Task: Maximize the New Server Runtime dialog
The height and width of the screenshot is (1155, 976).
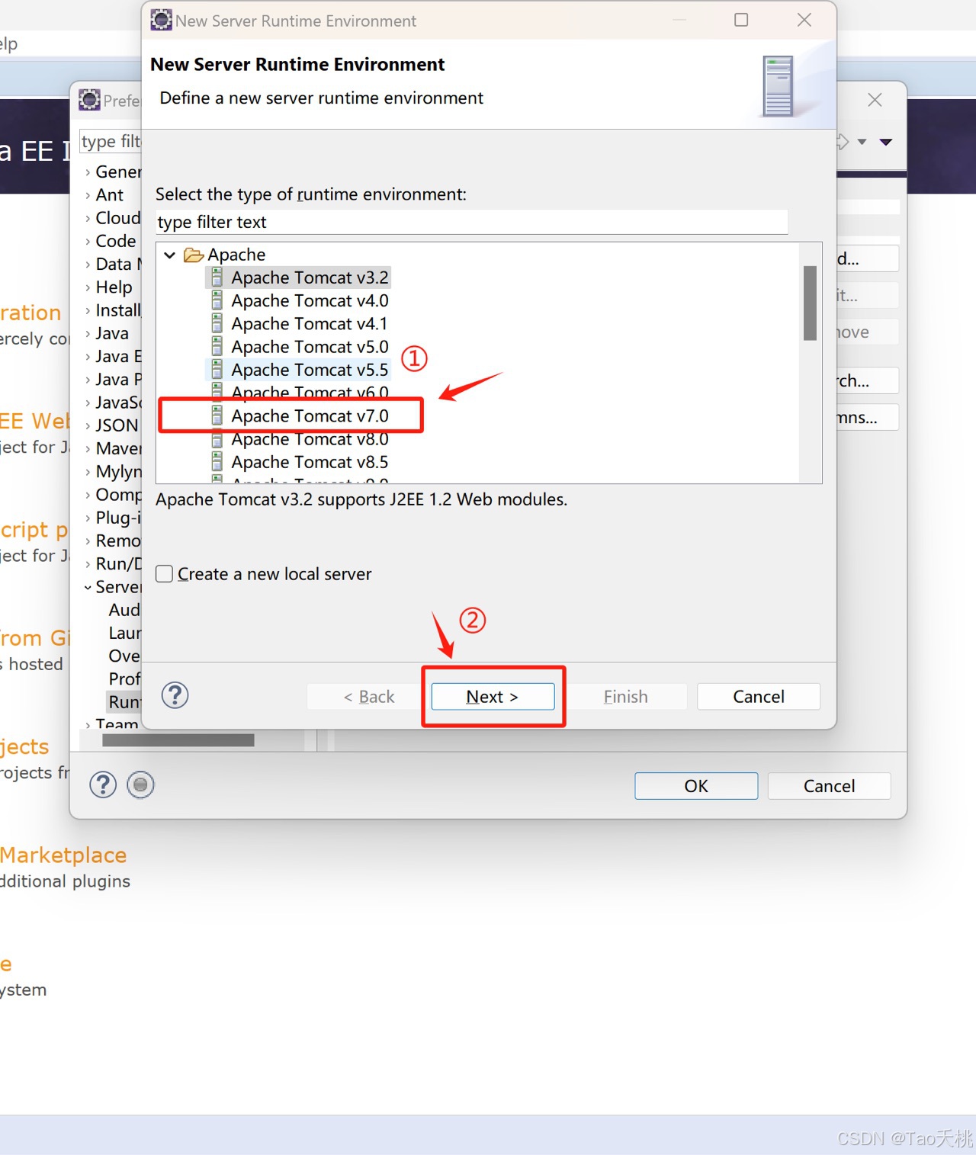Action: (x=741, y=20)
